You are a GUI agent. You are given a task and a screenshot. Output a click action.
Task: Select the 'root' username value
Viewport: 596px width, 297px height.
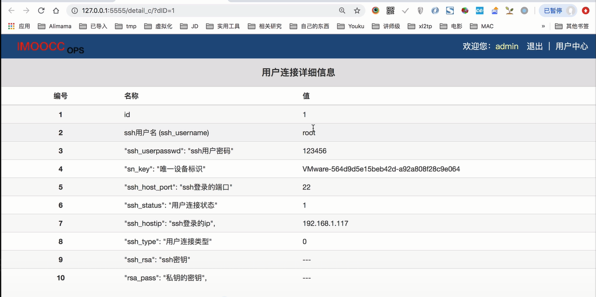(309, 133)
